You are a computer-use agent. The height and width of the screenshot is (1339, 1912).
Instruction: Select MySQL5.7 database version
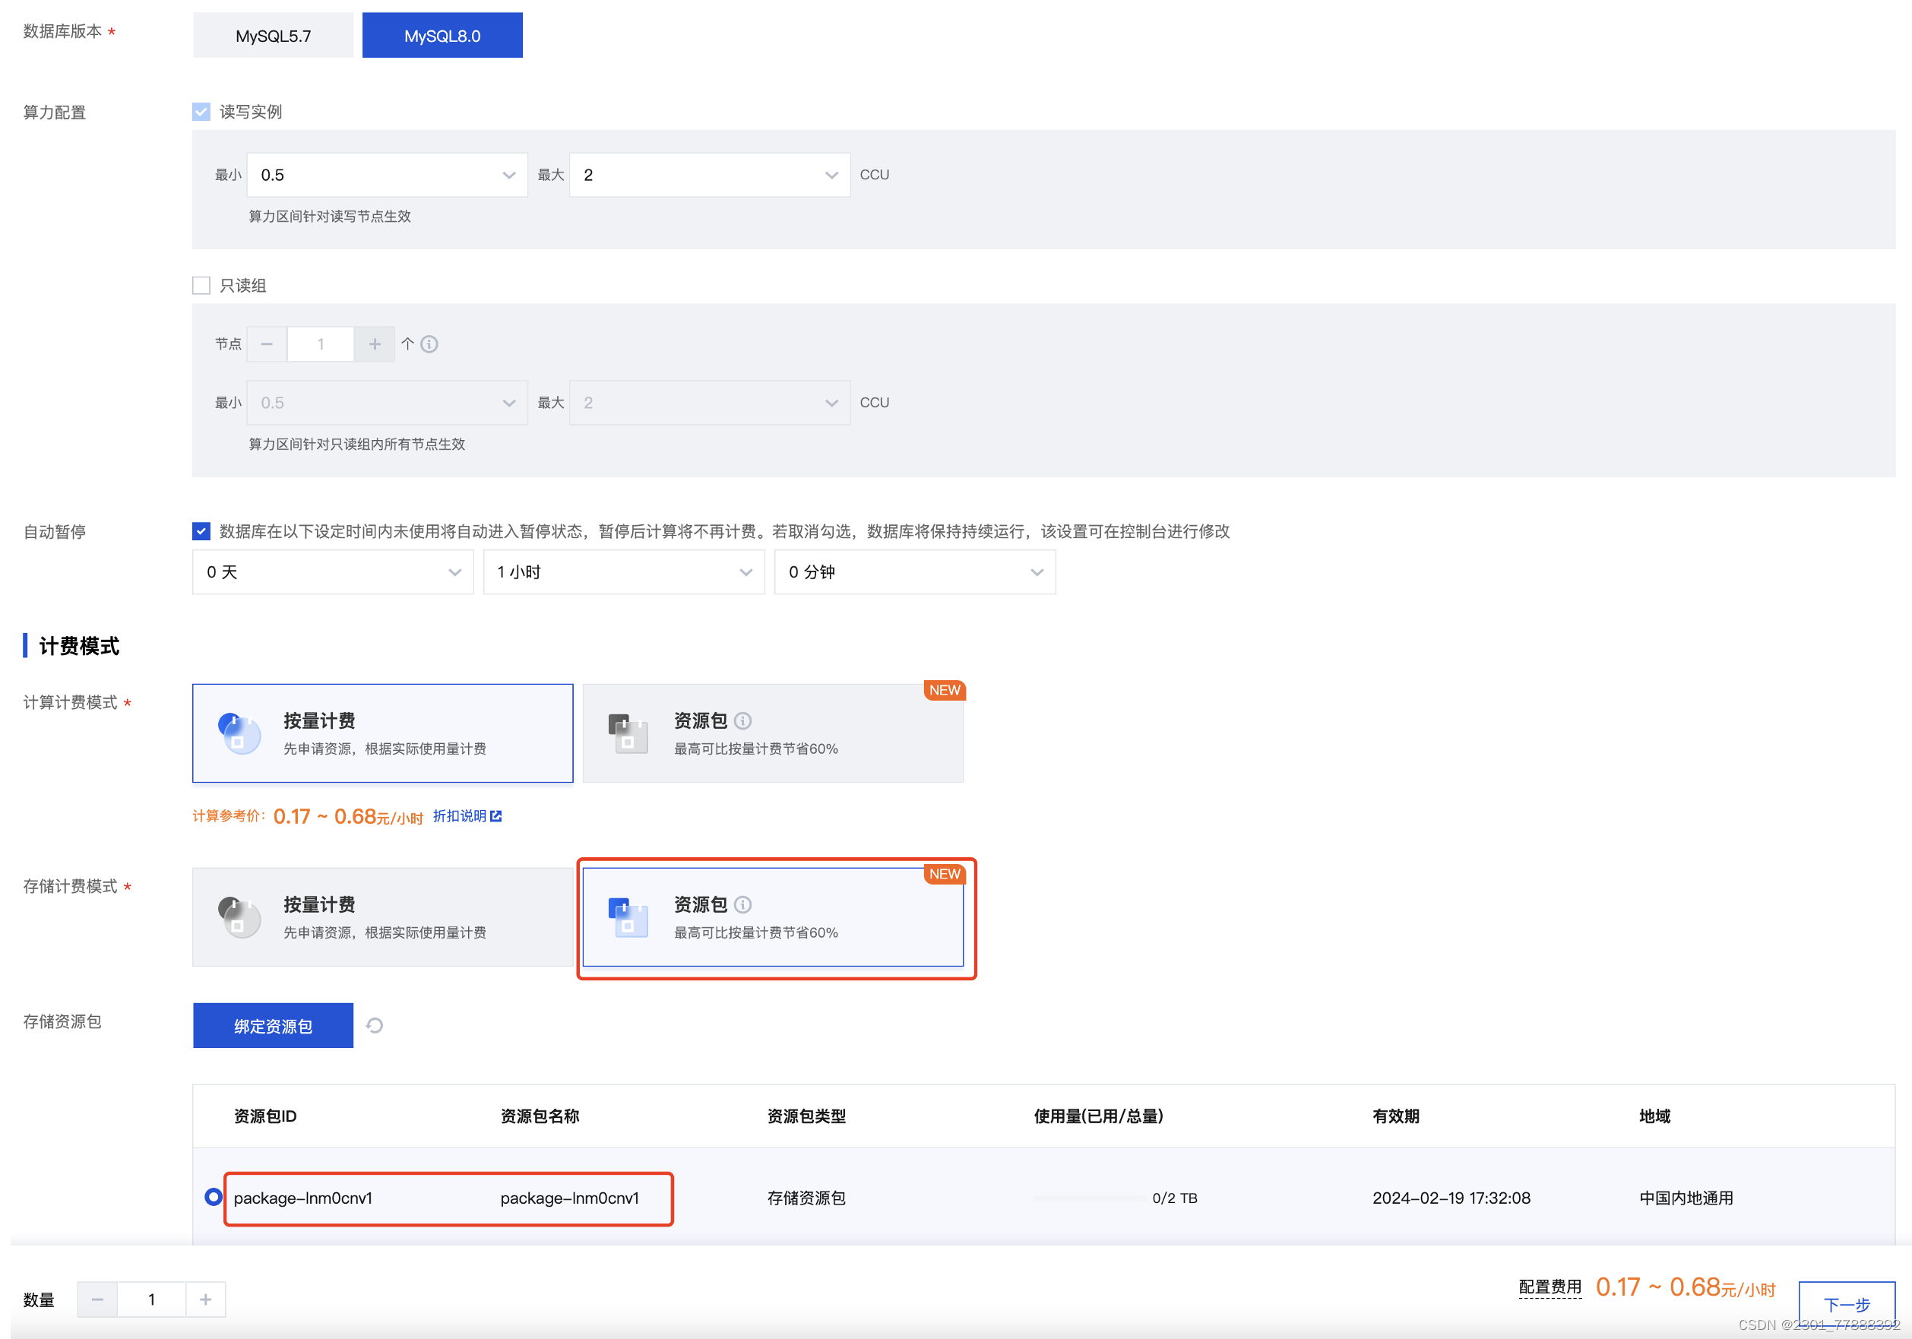click(273, 35)
